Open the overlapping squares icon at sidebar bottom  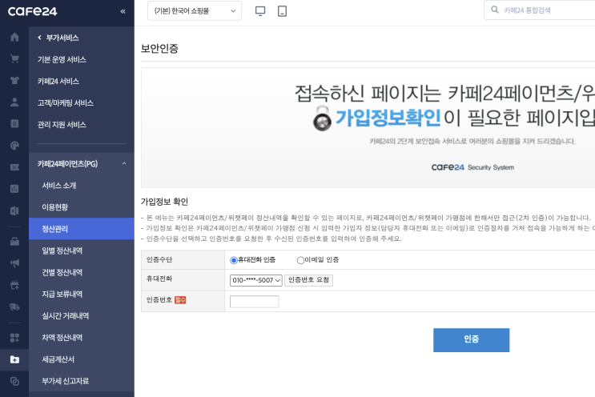[x=14, y=381]
